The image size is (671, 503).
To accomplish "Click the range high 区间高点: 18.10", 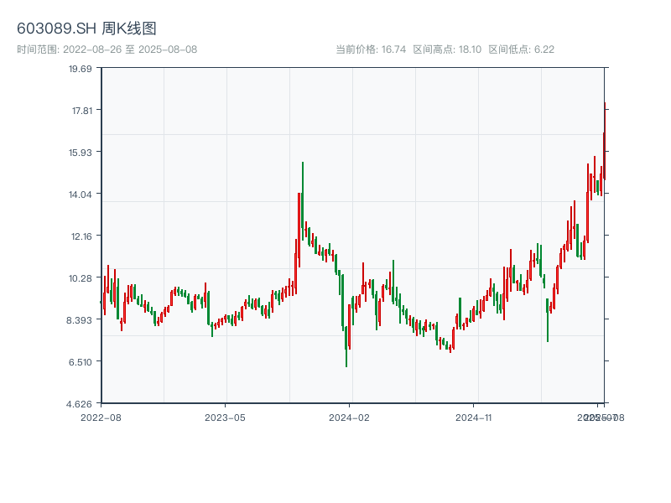I will tap(447, 49).
